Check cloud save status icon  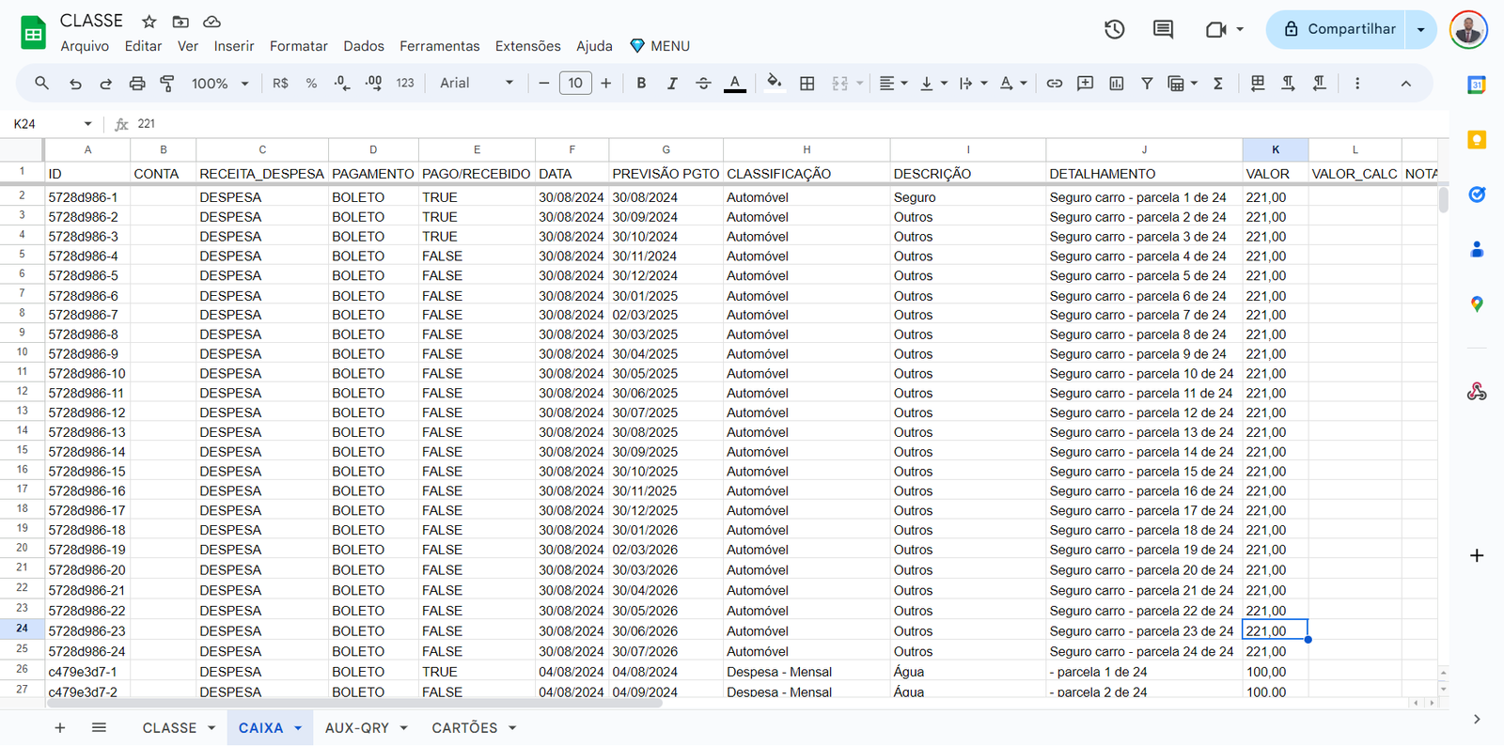[x=212, y=22]
